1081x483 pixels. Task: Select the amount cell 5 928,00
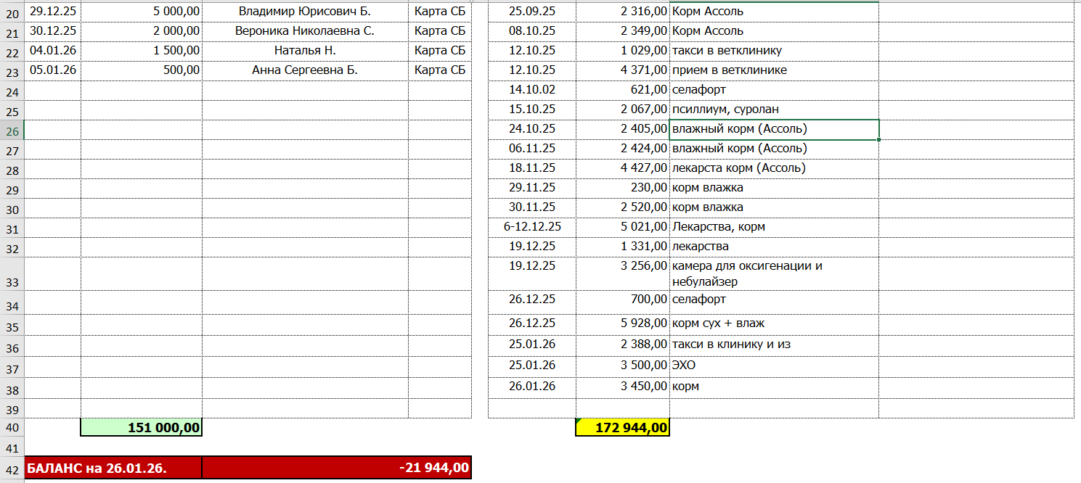(622, 323)
